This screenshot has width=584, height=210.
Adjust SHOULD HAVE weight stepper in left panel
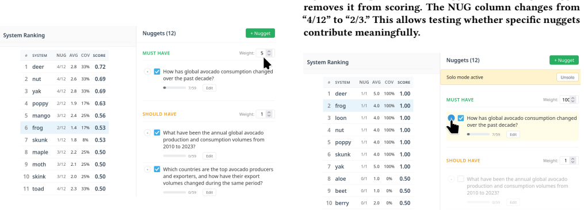pyautogui.click(x=270, y=114)
